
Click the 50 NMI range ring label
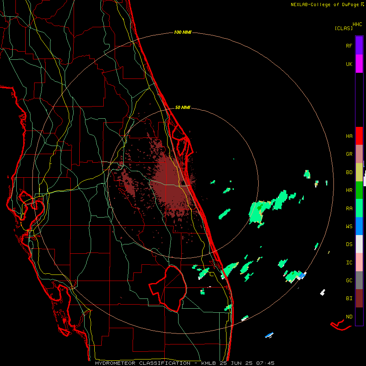tap(183, 107)
